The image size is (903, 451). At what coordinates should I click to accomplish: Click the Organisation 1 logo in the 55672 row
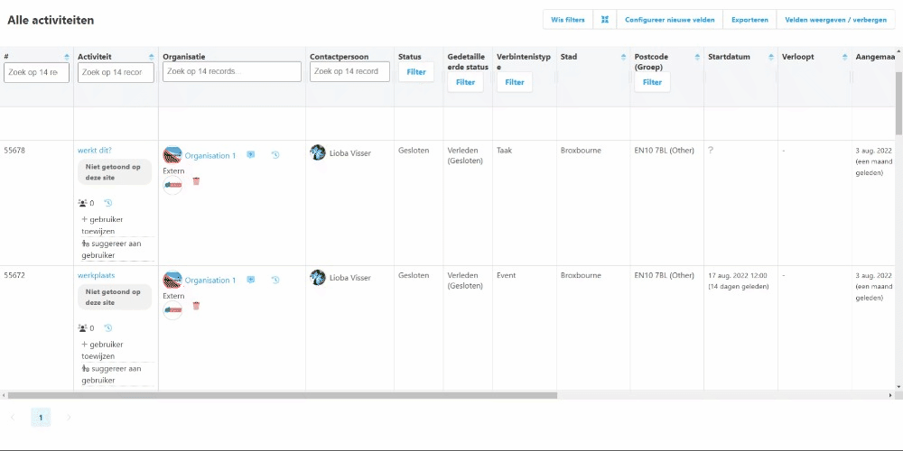(x=172, y=280)
